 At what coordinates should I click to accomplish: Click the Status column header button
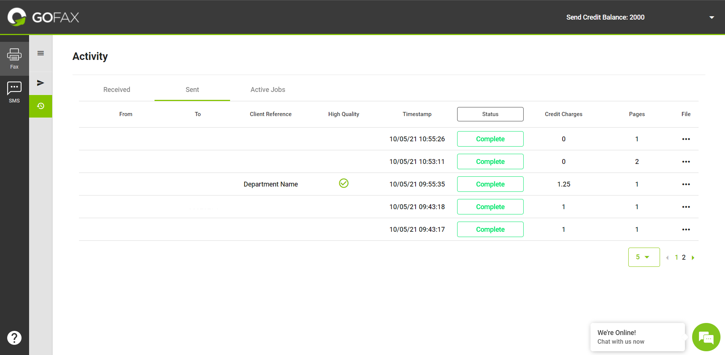click(x=490, y=114)
